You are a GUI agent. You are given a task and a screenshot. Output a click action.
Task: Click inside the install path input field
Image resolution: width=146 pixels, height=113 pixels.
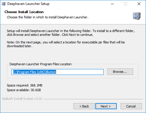coord(57,72)
